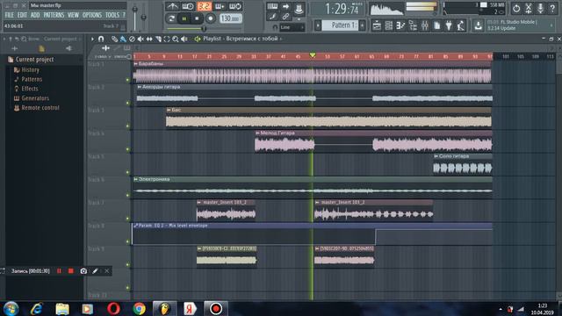Open the ADD menu
Screen dimensions: 562x316
point(35,15)
